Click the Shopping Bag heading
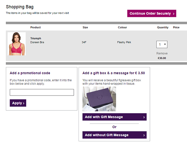Screen dimensions: 187x143 (x=20, y=7)
